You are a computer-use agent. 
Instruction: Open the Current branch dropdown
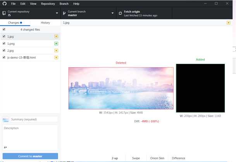88,13
